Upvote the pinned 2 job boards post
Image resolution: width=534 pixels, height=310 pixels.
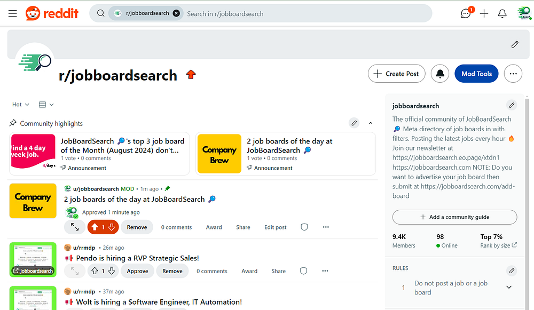pos(95,227)
